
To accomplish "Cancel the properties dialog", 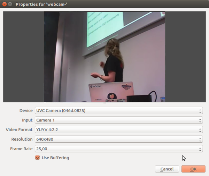I will coord(167,169).
